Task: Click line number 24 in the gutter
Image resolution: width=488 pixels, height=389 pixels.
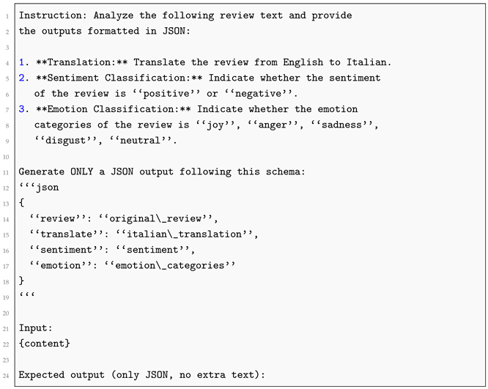Action: pyautogui.click(x=7, y=374)
